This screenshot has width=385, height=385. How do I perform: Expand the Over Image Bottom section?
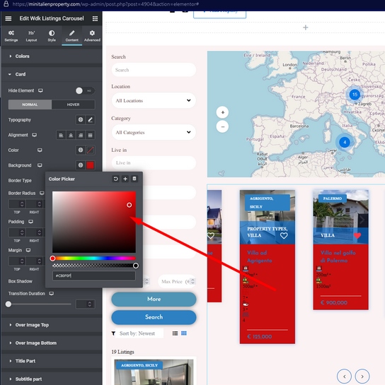(x=52, y=343)
